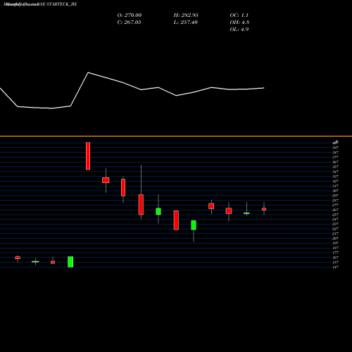The width and height of the screenshot is (352, 352).
Task: Click the 267 price axis label
Action: click(x=335, y=210)
